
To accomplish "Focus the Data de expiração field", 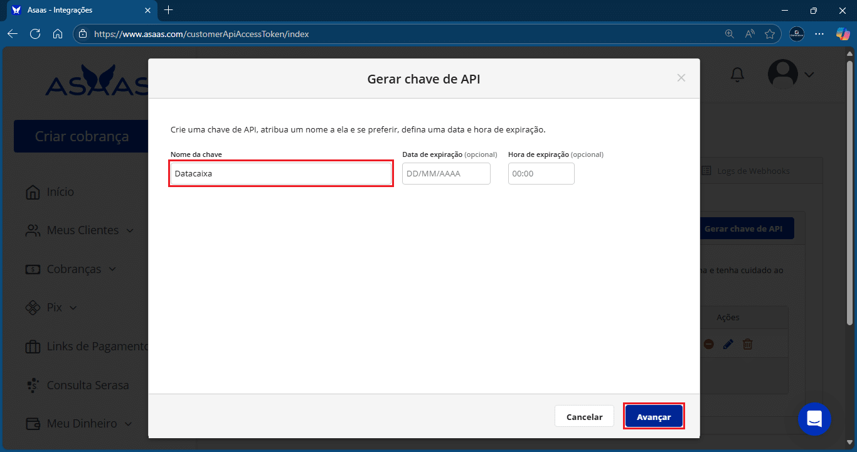I will click(446, 173).
